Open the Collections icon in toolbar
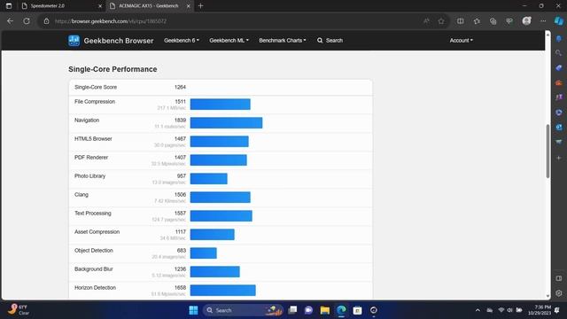 tap(493, 21)
